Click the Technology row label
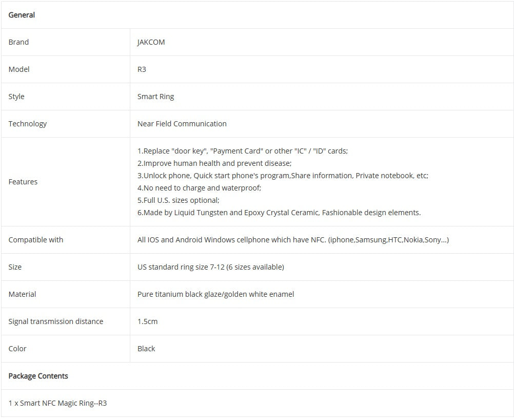 [x=28, y=124]
